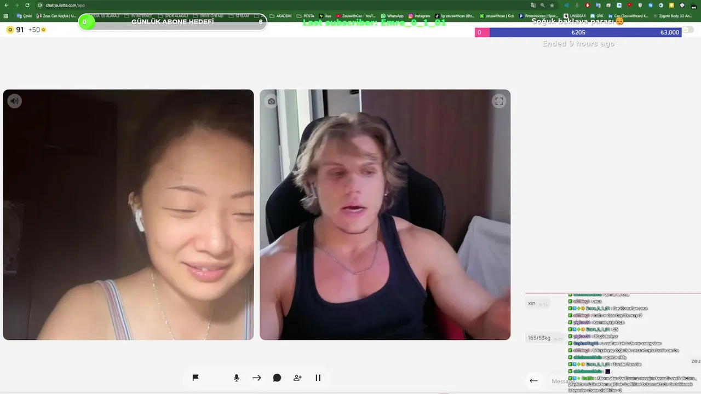The height and width of the screenshot is (394, 701).
Task: Click browser back arrow
Action: coord(6,5)
